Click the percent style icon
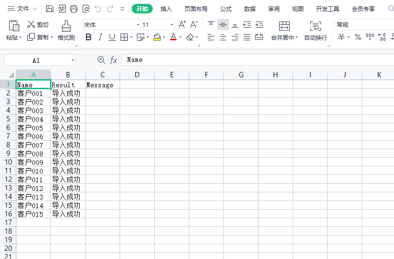Image resolution: width=394 pixels, height=259 pixels. [x=358, y=37]
